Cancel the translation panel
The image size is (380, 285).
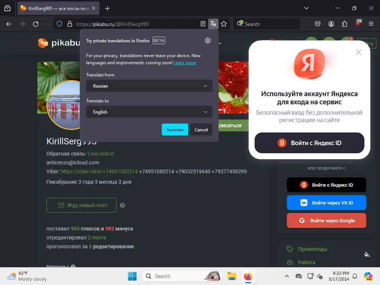pos(201,130)
